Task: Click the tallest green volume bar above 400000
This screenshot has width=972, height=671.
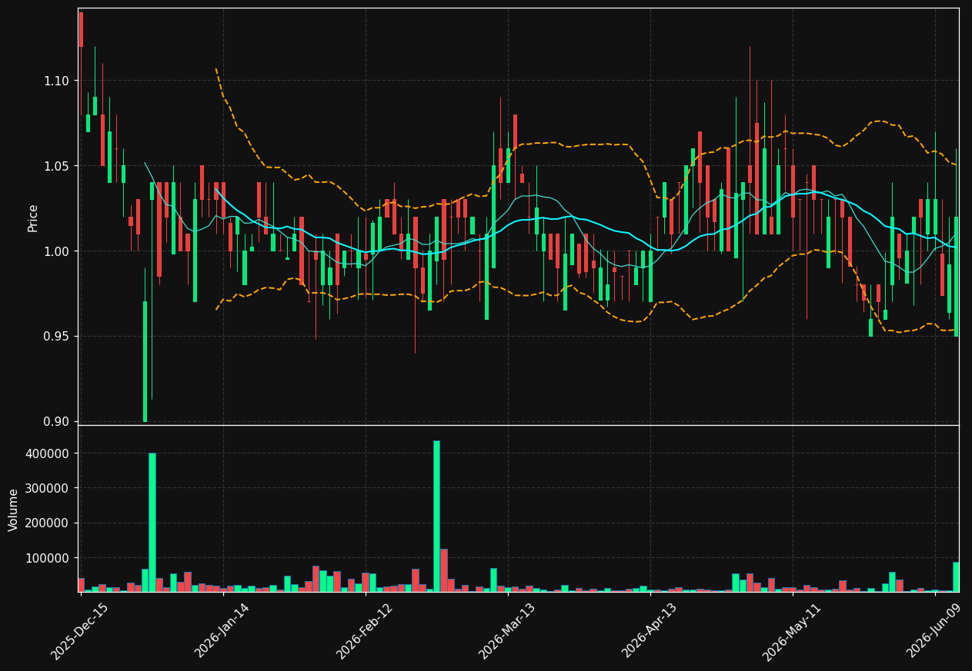Action: [x=436, y=516]
